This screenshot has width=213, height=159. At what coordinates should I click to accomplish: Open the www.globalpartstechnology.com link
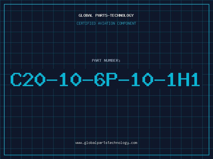pos(106,143)
